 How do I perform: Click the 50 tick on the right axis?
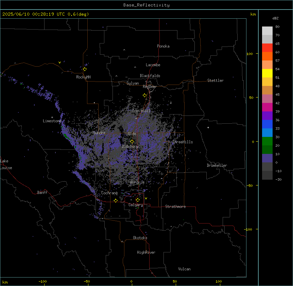coord(251,97)
